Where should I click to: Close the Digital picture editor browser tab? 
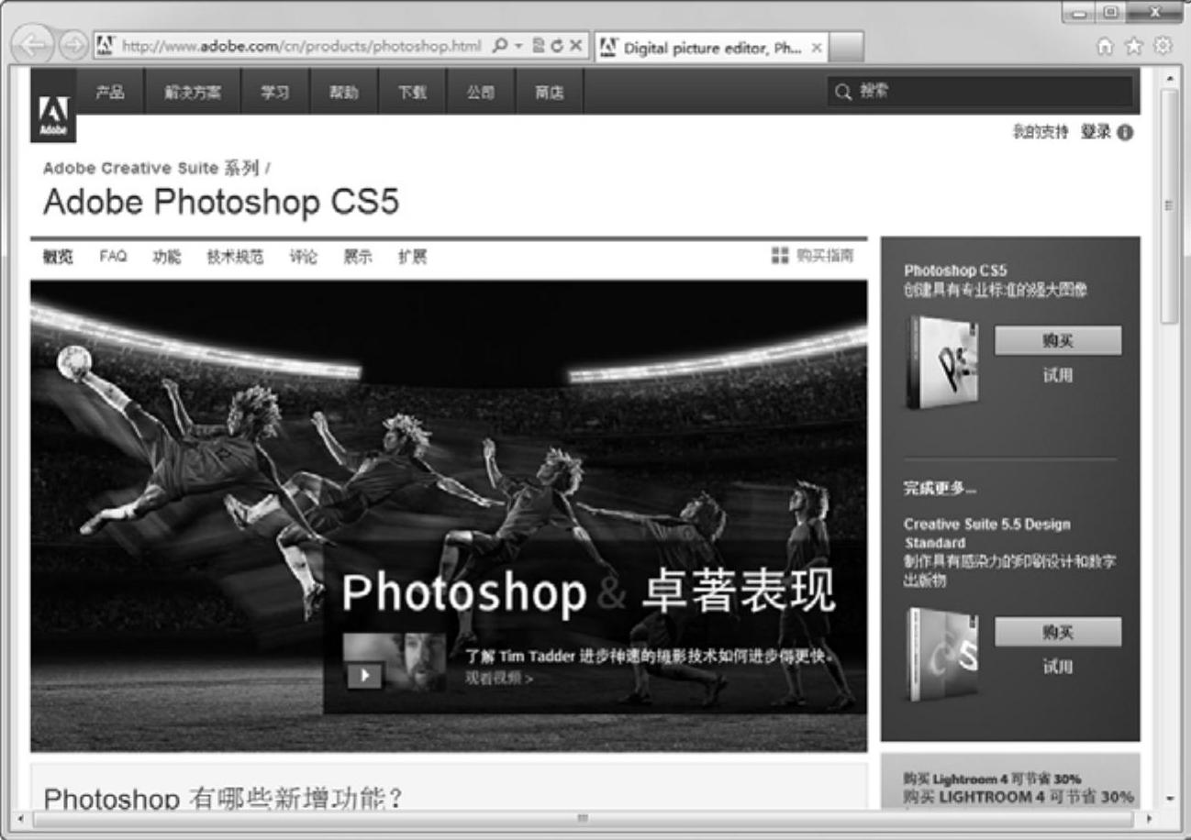817,47
